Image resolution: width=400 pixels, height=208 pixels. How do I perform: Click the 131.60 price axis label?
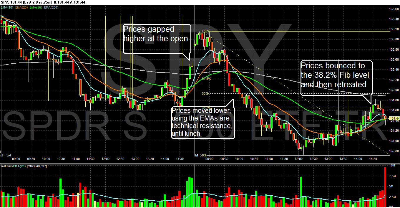point(394,110)
